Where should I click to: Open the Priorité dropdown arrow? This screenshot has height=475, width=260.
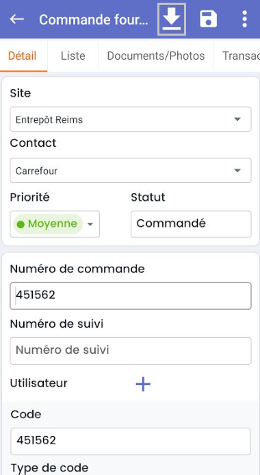90,224
